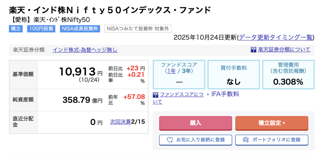Click the NISA成長投資枠 tag badge
Screen dimensions: 318x155
coord(80,29)
